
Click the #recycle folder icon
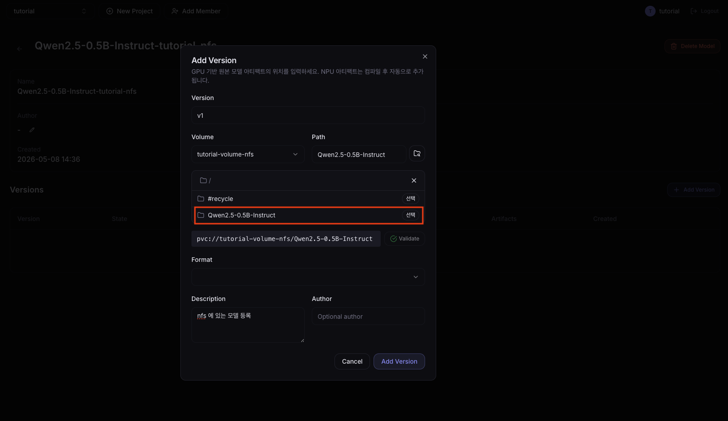click(x=201, y=199)
